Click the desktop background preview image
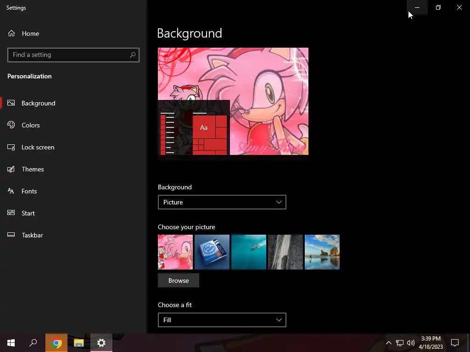The height and width of the screenshot is (352, 470). point(233,101)
